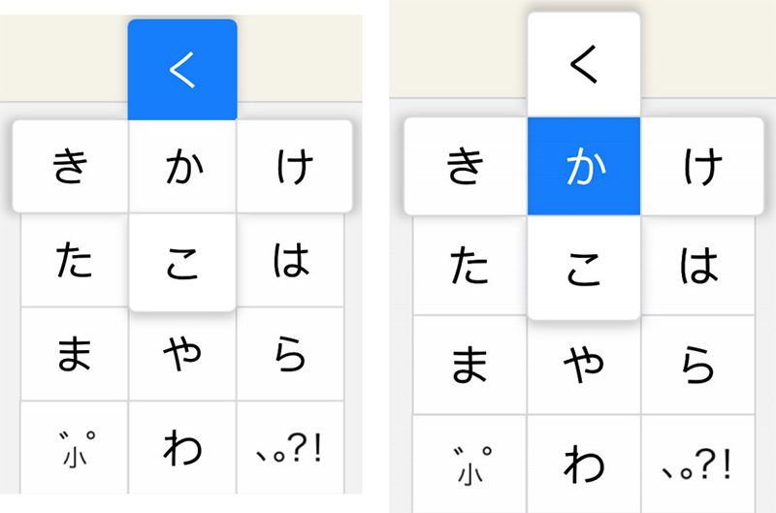The image size is (776, 513).
Task: Tap こ flick option on right keyboard
Action: tap(584, 268)
